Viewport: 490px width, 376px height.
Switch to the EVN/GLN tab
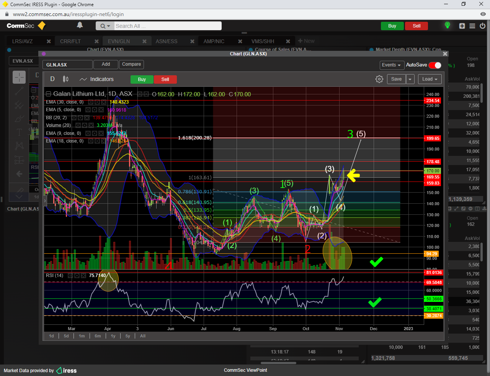(x=119, y=41)
